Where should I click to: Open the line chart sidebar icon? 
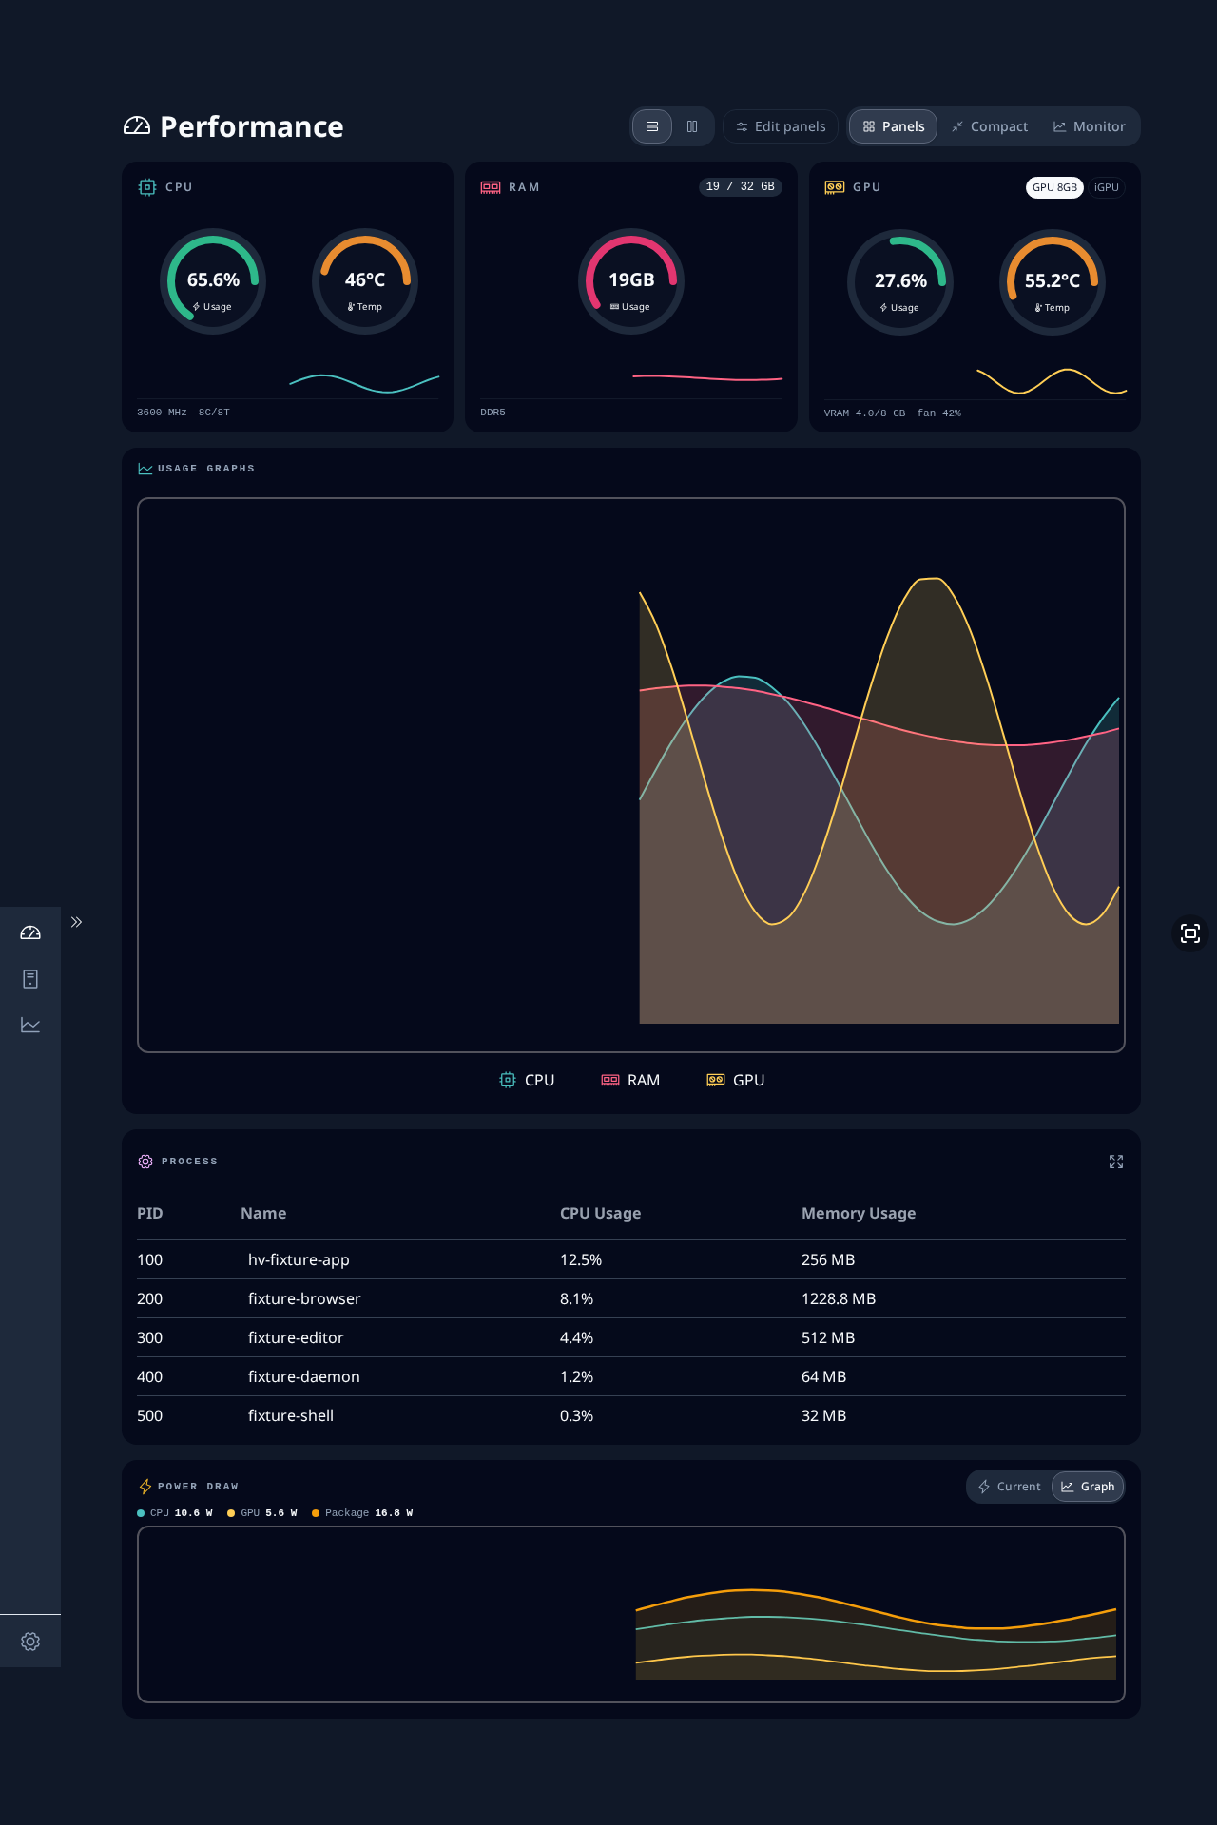30,1025
